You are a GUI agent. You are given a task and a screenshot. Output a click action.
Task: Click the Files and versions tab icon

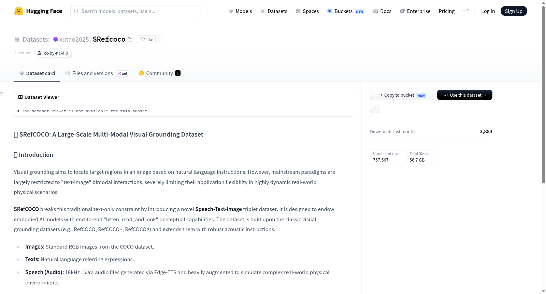click(x=68, y=73)
